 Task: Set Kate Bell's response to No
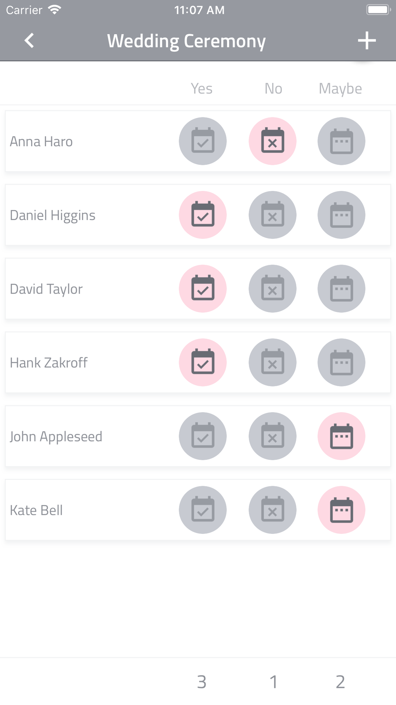coord(273,510)
